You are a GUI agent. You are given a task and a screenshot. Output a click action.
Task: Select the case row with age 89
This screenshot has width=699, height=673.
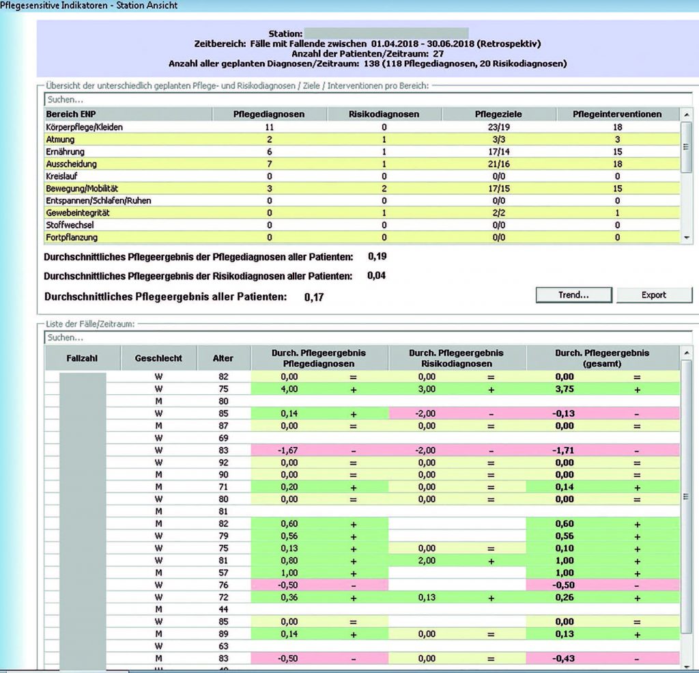coord(362,634)
